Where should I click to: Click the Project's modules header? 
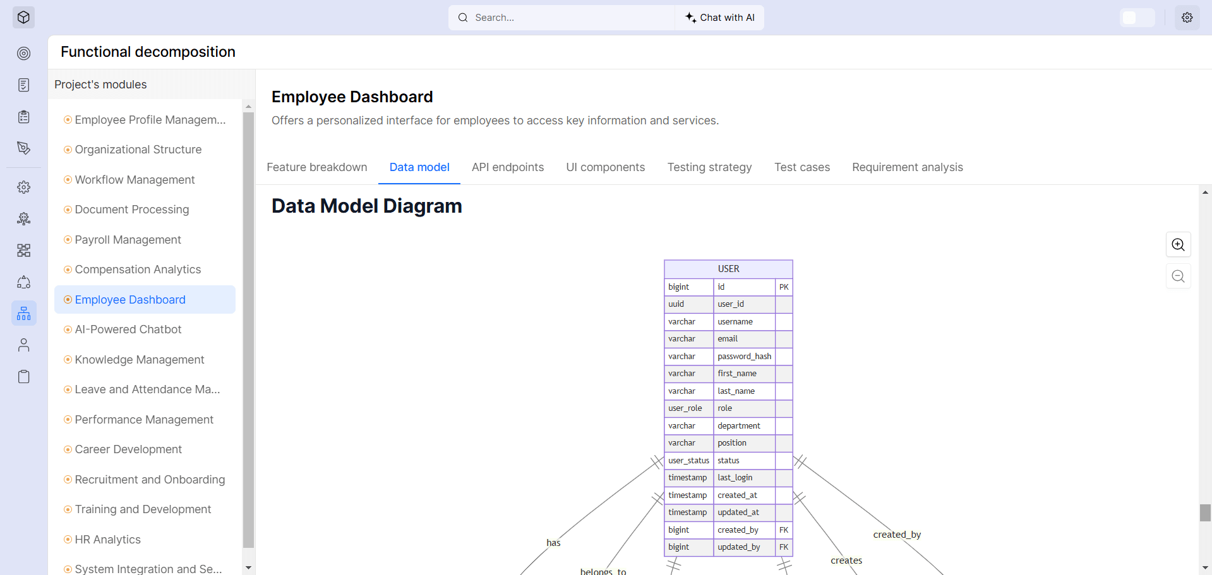click(x=100, y=85)
